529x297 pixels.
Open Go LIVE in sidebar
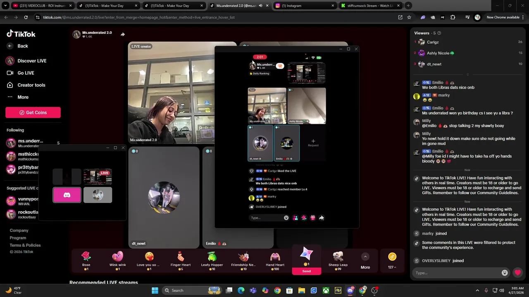[21, 73]
